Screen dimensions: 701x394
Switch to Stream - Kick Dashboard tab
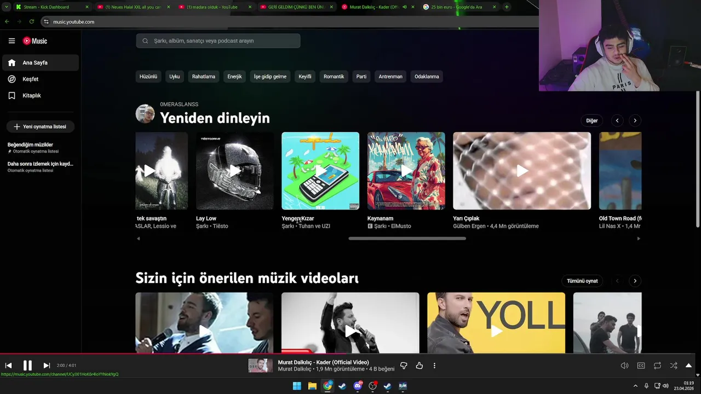point(52,7)
